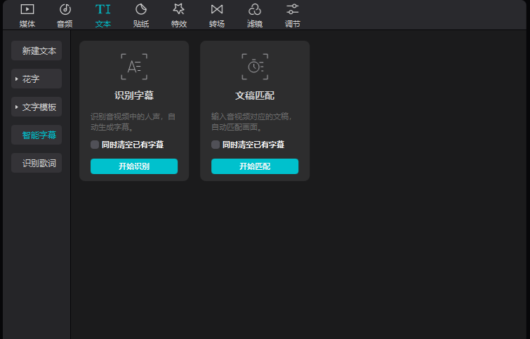Screen dimensions: 530x339
Task: Open the 转场 transitions panel icon
Action: pyautogui.click(x=217, y=9)
